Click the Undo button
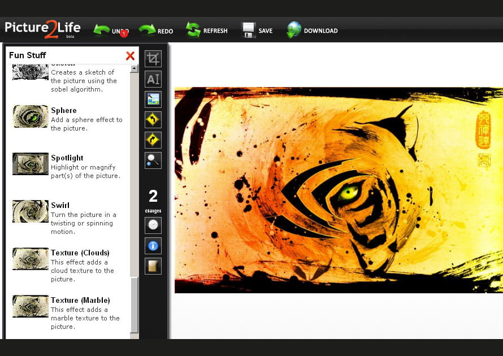Viewport: 503px width, 356px height. (111, 31)
